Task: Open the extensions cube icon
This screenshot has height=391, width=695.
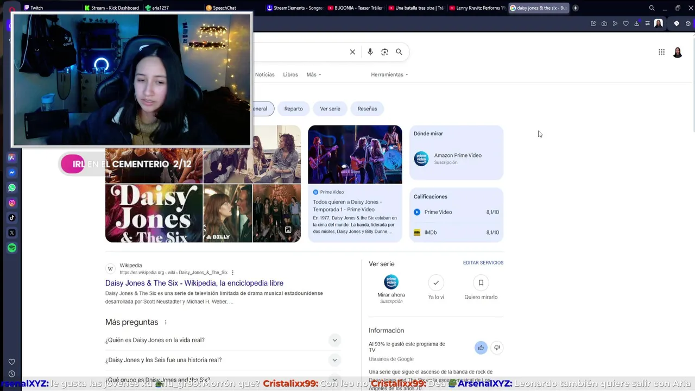Action: [x=688, y=23]
